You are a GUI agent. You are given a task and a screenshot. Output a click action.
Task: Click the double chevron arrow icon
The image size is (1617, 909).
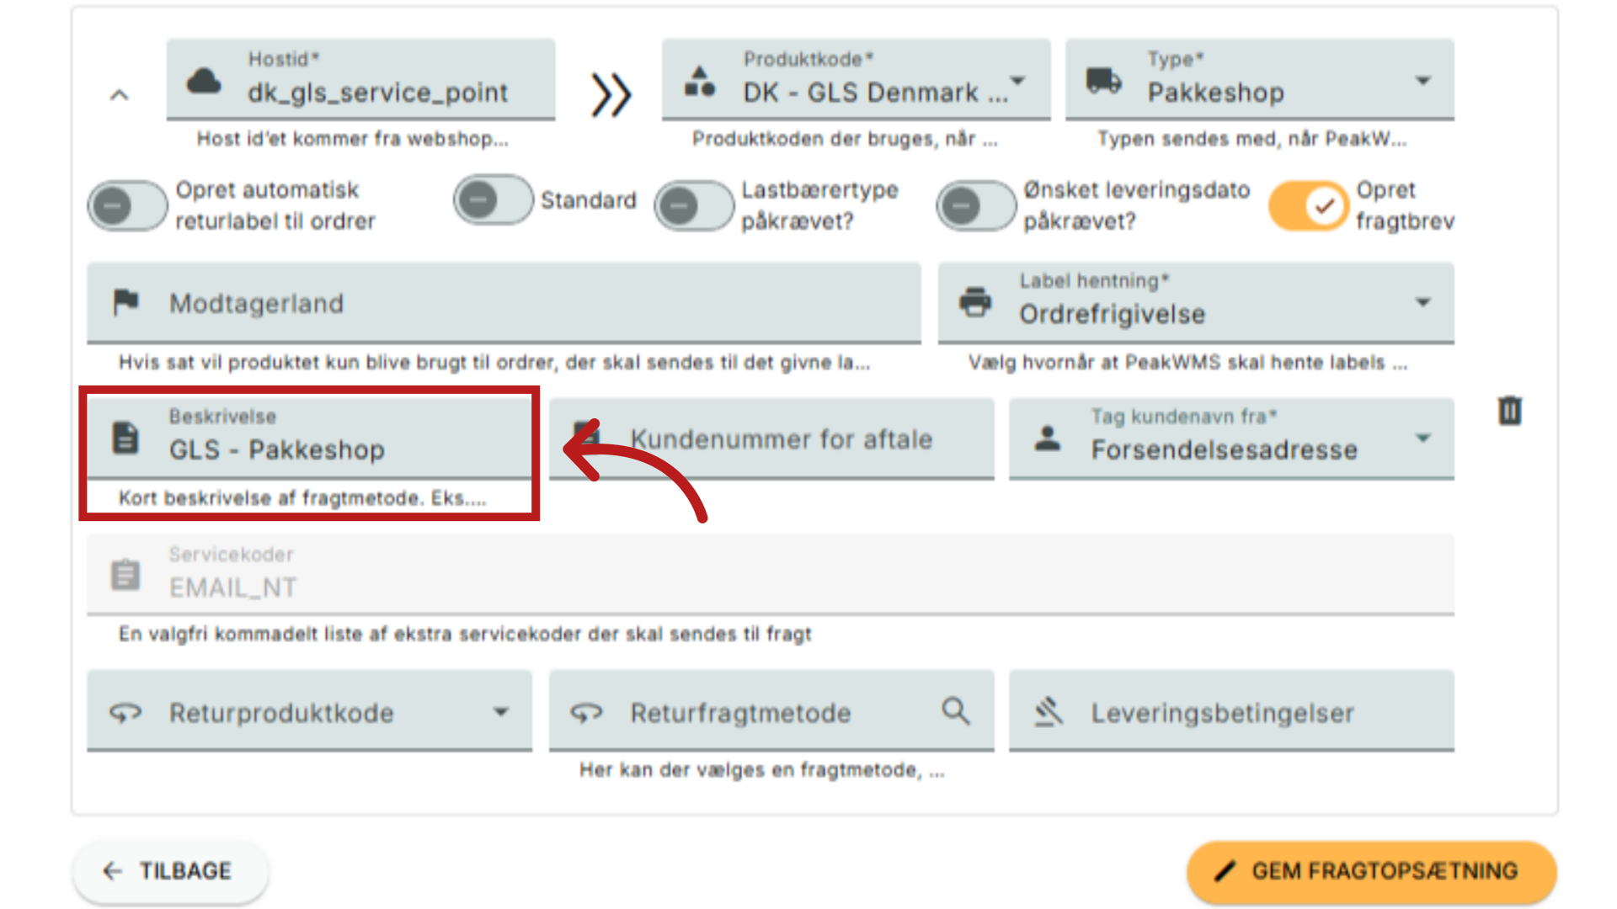click(x=611, y=94)
